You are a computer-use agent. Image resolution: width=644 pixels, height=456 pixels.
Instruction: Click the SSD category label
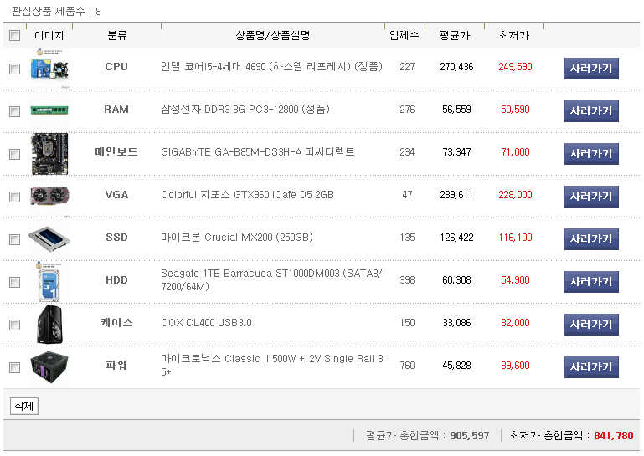[116, 238]
